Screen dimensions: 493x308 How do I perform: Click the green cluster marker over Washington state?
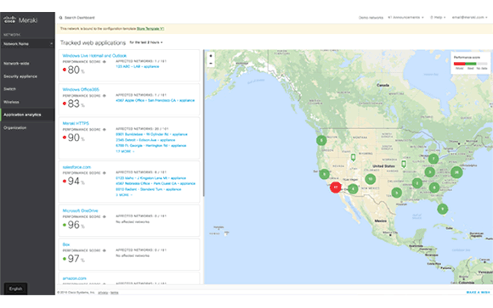(x=321, y=140)
